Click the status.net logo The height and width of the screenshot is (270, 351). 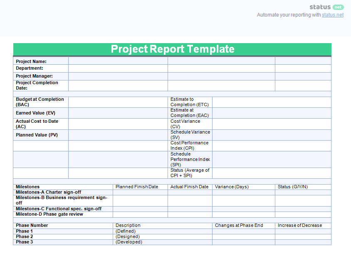(x=326, y=7)
